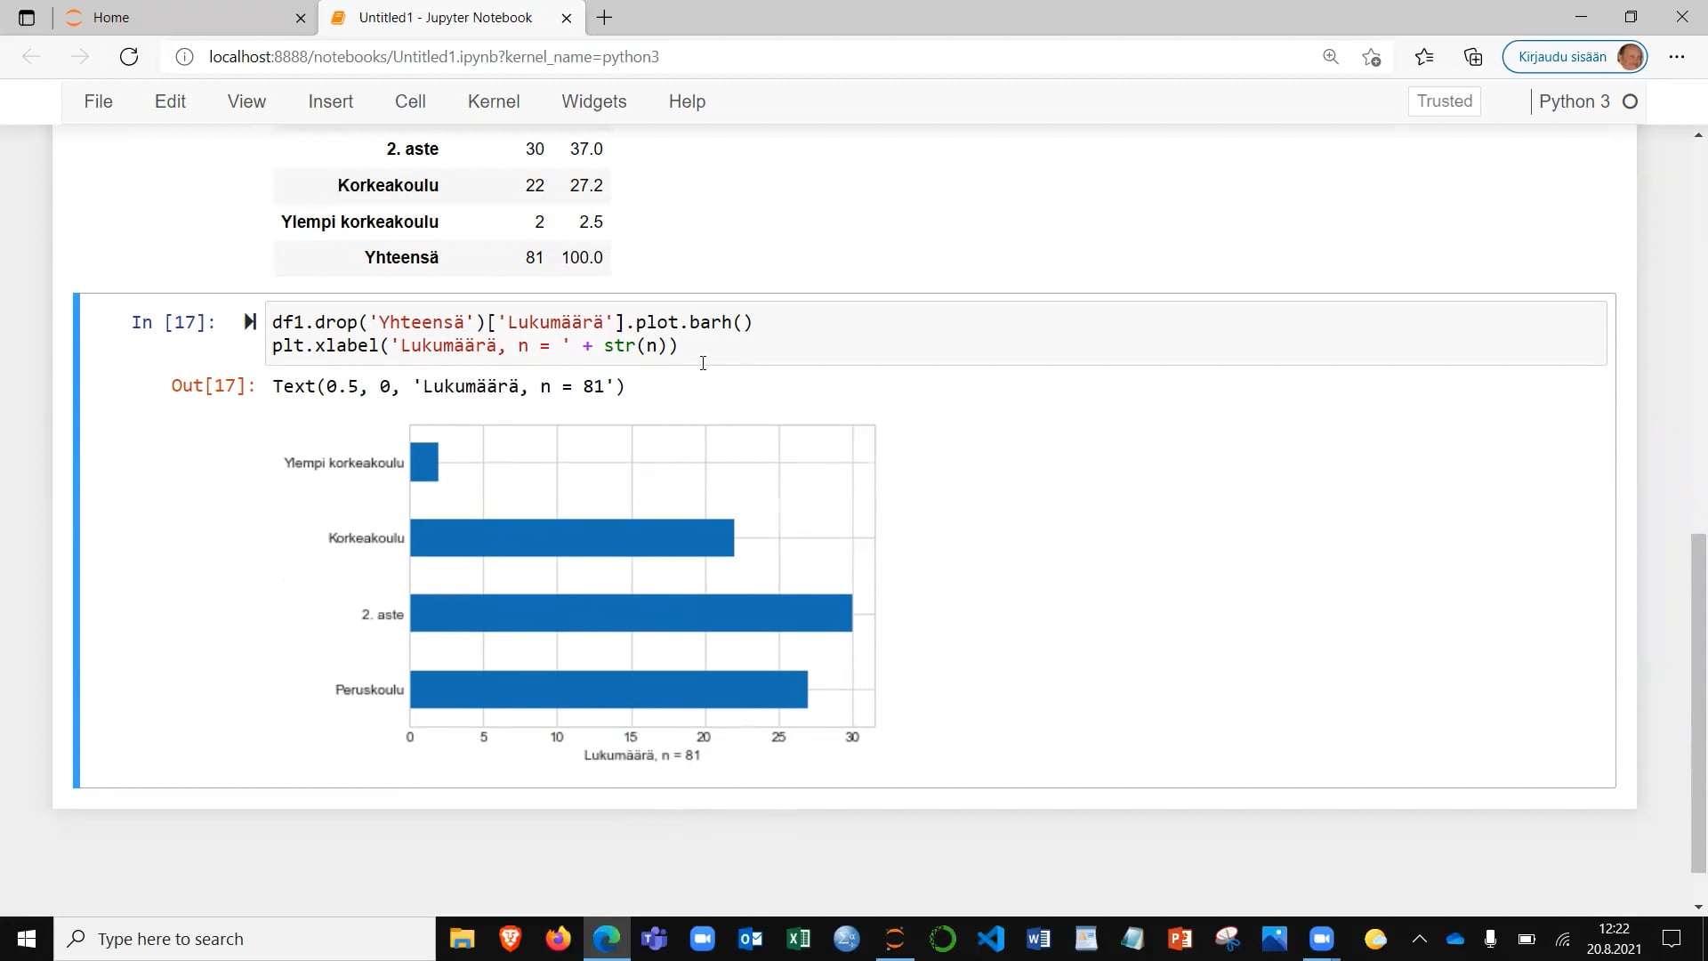This screenshot has height=961, width=1708.
Task: Open the tab actions menu icon
Action: [27, 18]
